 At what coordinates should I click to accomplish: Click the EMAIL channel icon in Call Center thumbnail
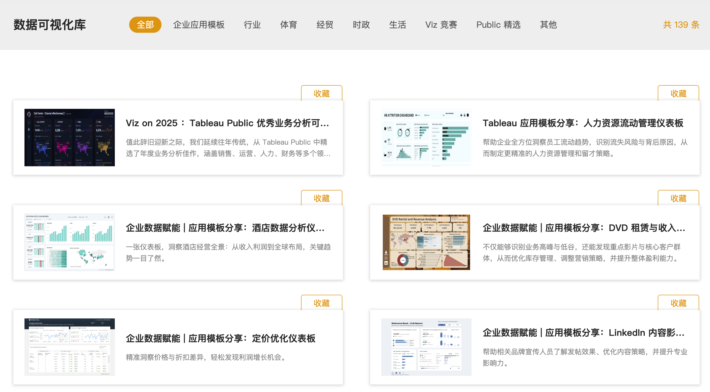tap(77, 122)
